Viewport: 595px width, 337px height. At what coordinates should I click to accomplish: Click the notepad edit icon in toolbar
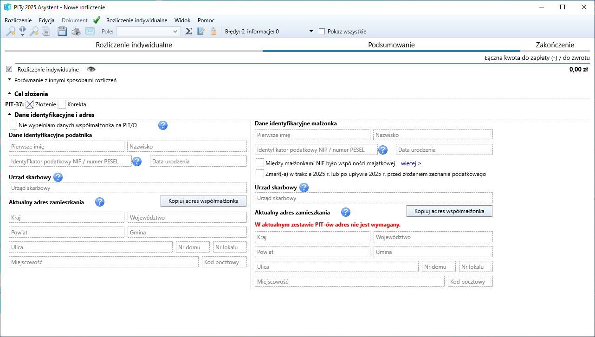coord(201,32)
